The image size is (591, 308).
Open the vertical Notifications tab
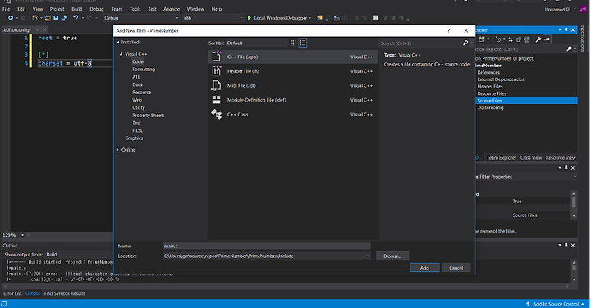pos(583,38)
